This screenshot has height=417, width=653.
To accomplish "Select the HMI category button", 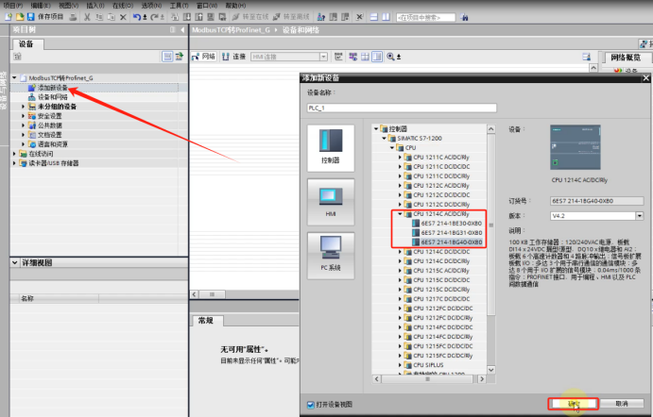I will pyautogui.click(x=331, y=202).
